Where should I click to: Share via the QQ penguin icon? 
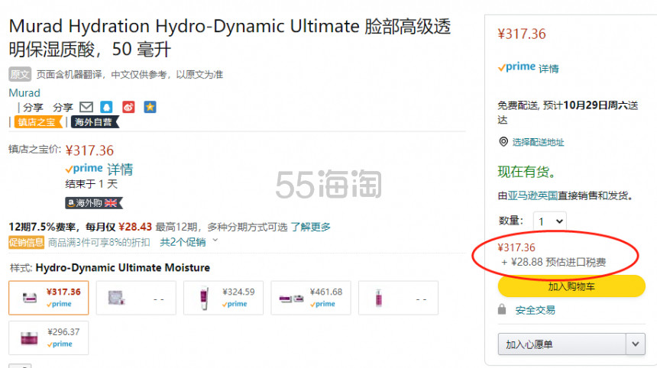(x=106, y=107)
